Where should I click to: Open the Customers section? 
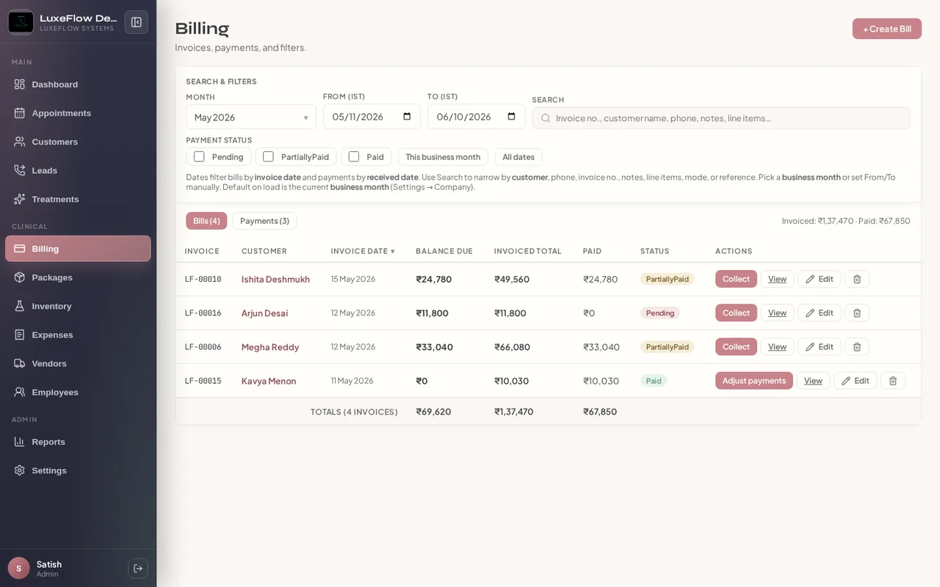pos(78,142)
